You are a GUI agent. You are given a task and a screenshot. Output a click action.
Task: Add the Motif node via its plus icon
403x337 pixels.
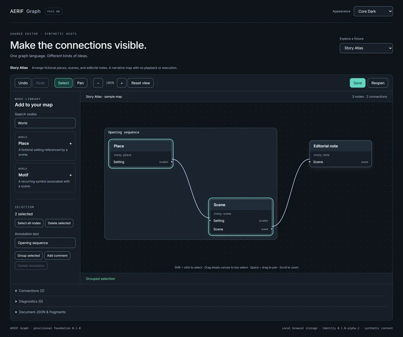[71, 175]
